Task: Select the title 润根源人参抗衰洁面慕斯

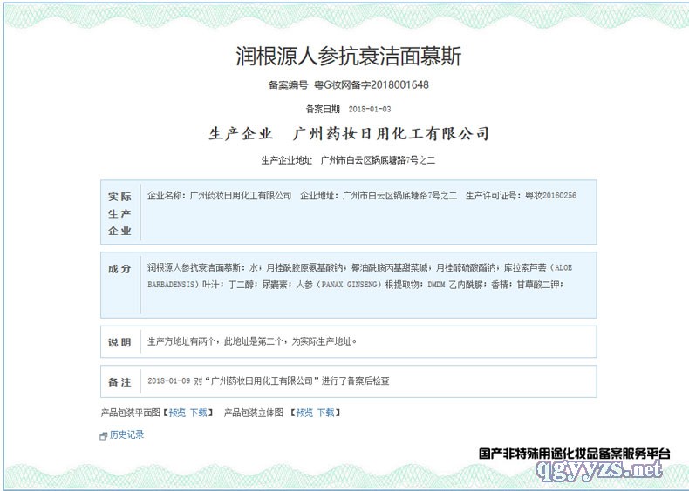Action: (x=349, y=57)
